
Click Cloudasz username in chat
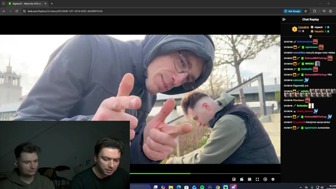tap(298, 100)
